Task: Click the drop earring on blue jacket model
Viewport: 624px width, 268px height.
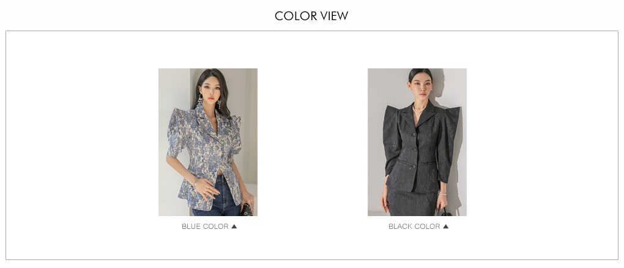Action: [x=200, y=100]
